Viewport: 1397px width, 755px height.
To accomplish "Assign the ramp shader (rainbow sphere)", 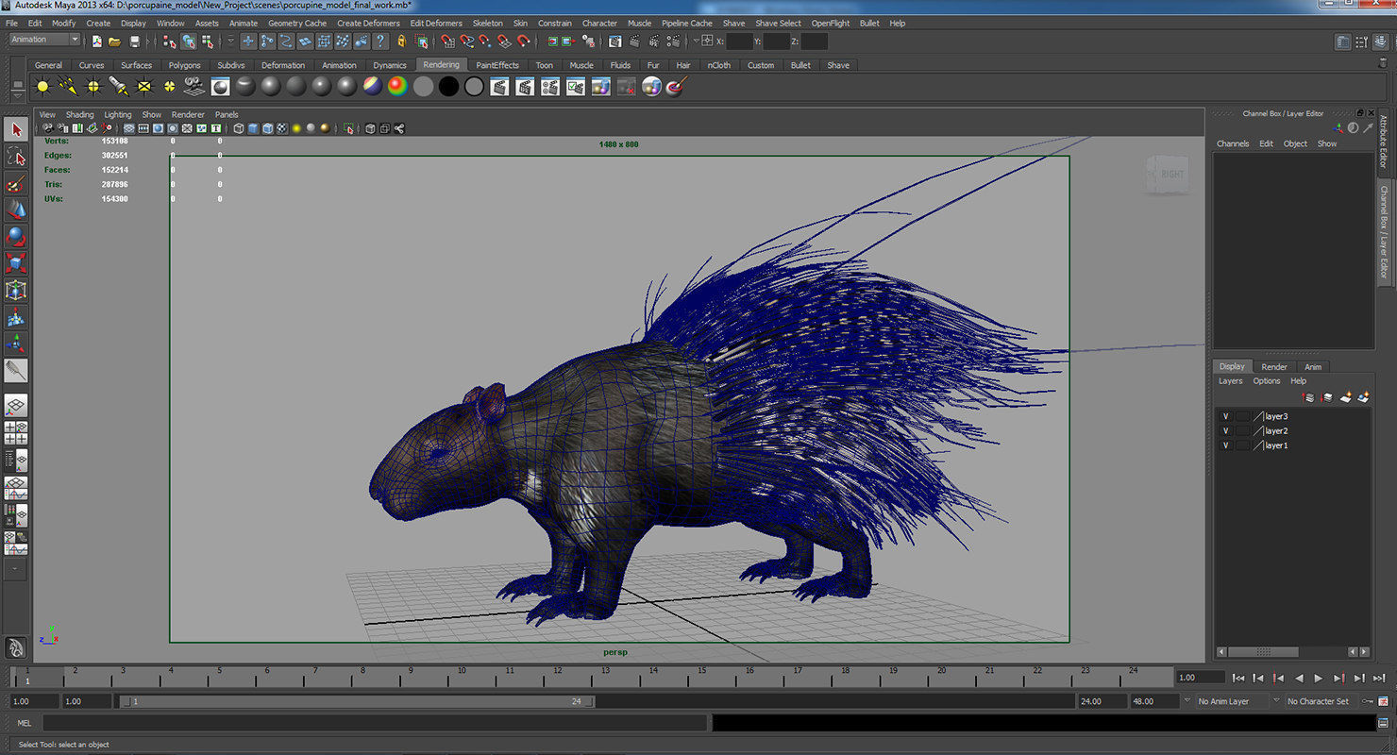I will [x=397, y=87].
